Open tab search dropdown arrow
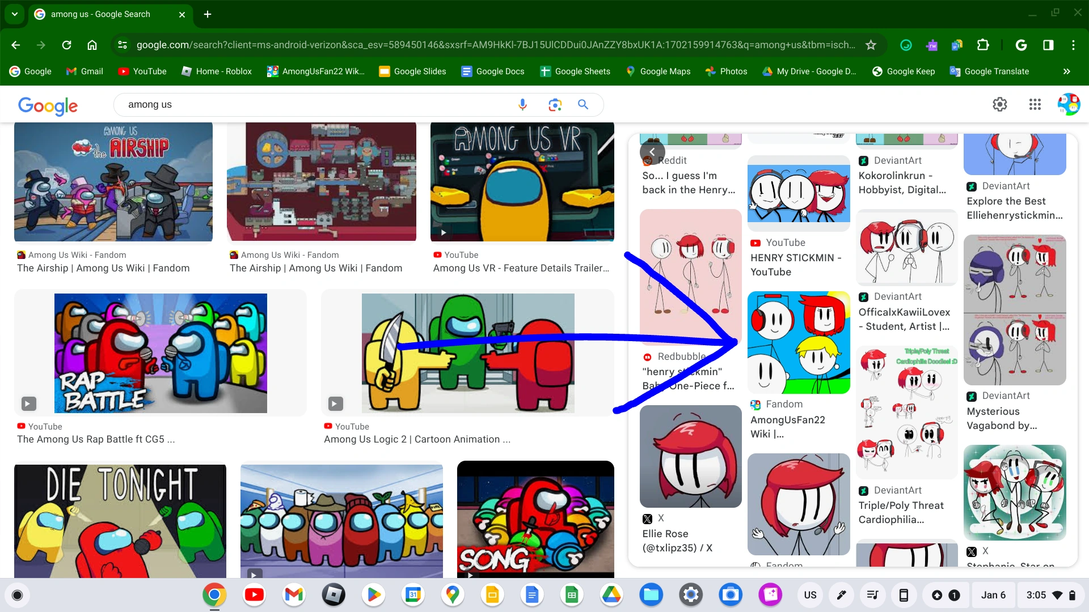This screenshot has height=612, width=1089. click(14, 14)
